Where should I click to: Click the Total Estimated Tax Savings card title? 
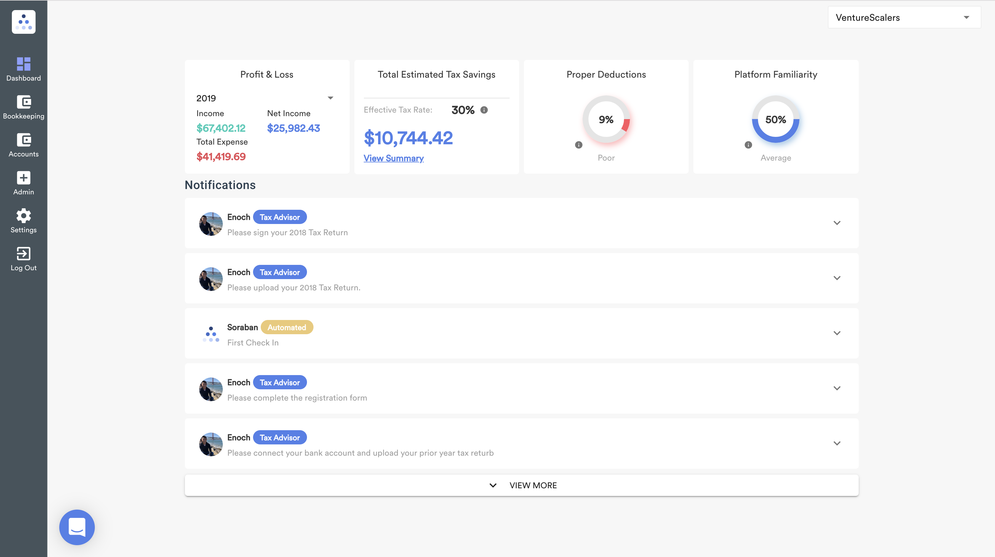pyautogui.click(x=436, y=75)
